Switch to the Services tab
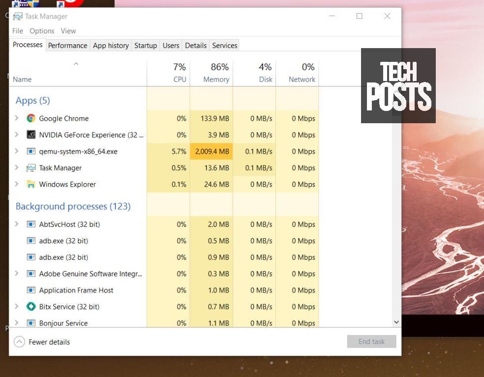Screen dimensions: 484x377 pos(225,46)
